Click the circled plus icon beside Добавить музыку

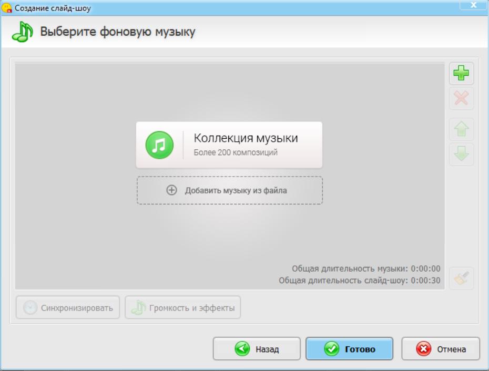tap(171, 190)
